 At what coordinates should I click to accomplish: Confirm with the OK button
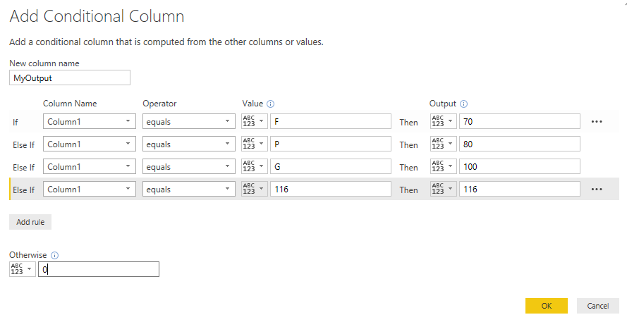(547, 306)
